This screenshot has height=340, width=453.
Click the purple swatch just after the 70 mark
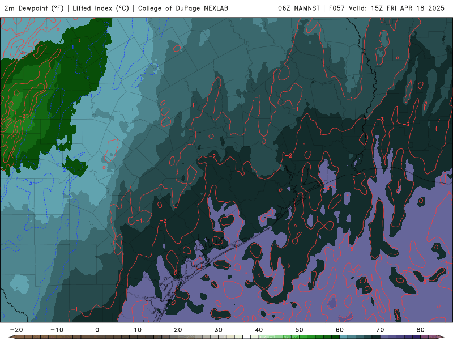tap(384, 337)
